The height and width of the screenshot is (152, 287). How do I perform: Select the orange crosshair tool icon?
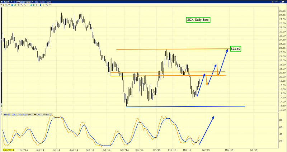pyautogui.click(x=28, y=5)
